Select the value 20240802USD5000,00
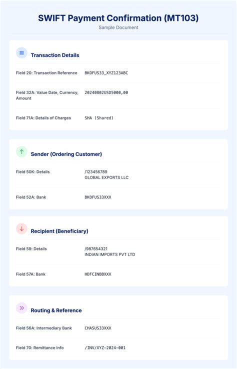The width and height of the screenshot is (237, 369). [x=106, y=92]
